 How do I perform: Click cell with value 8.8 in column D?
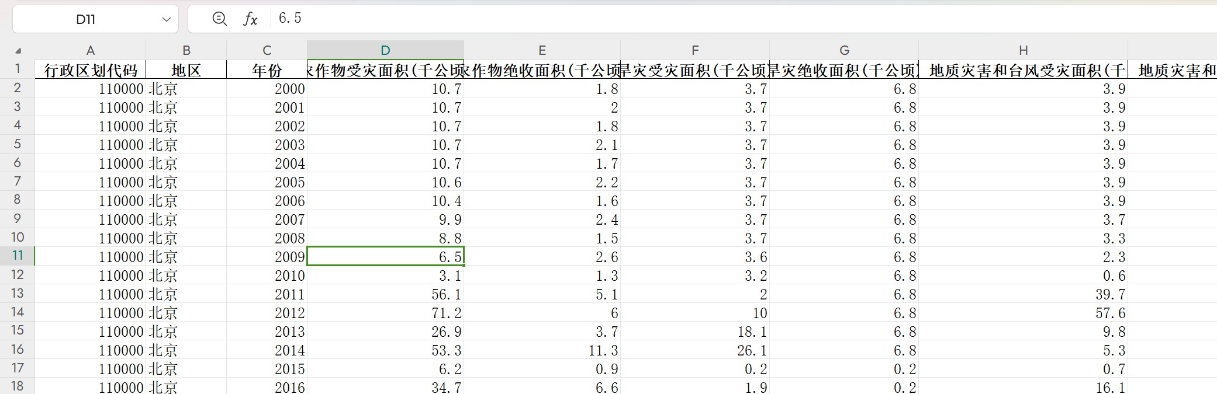coord(385,238)
